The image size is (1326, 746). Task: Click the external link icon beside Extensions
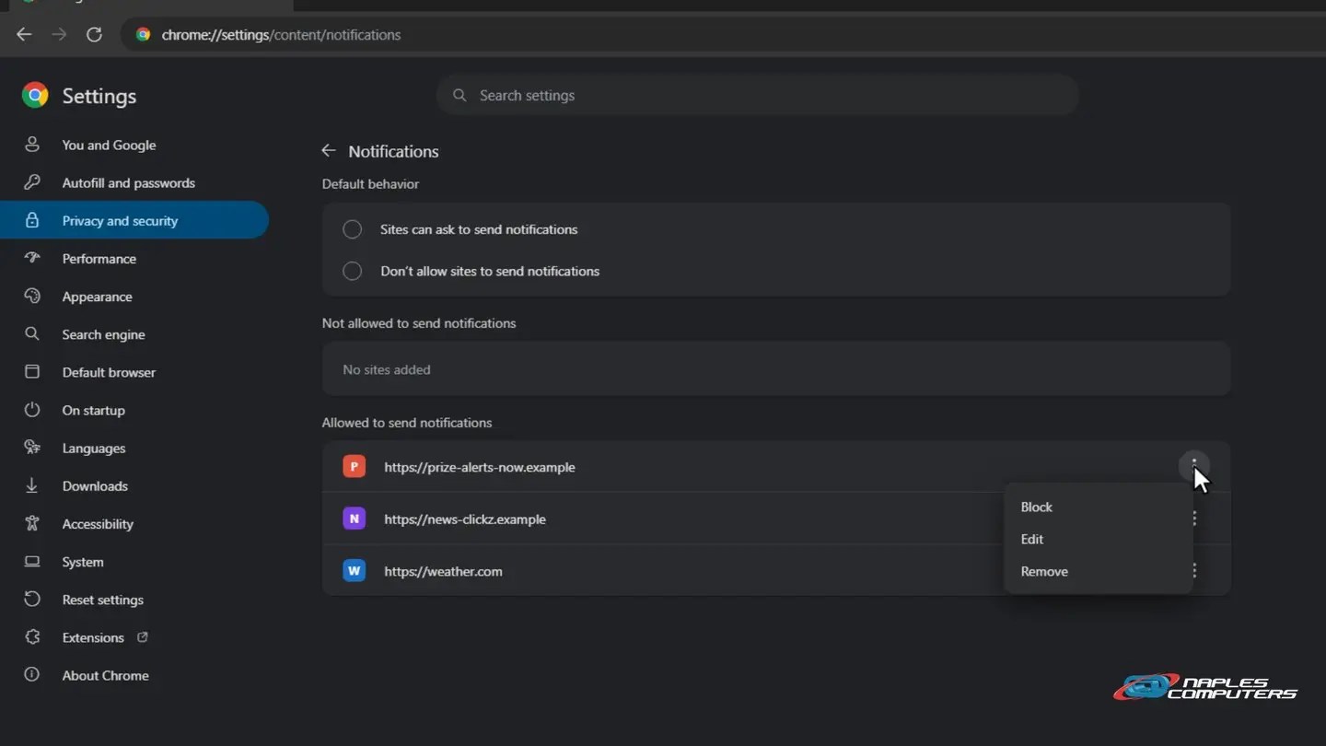pos(143,636)
